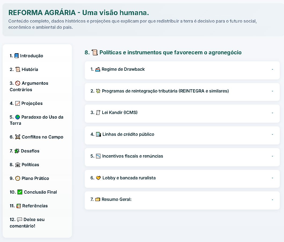
Task: Click the money icon beside Programas de reintegração tributária
Action: (x=98, y=91)
